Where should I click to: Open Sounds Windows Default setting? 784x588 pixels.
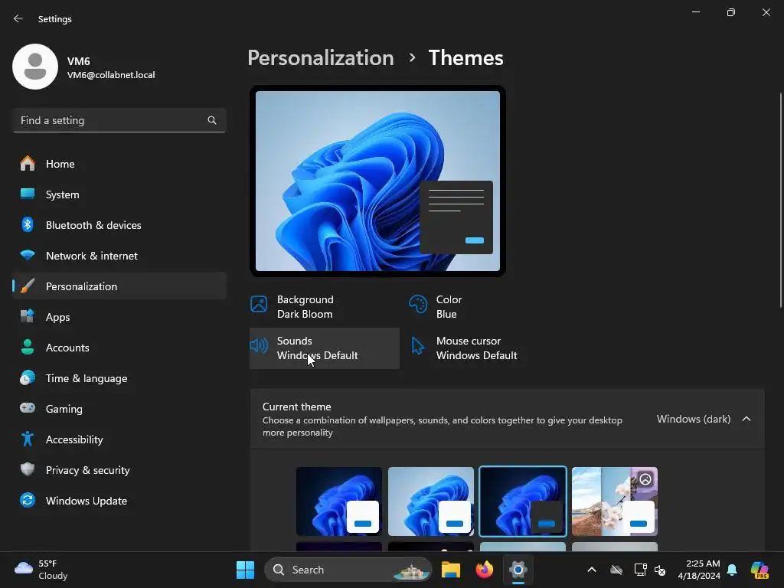(x=324, y=348)
